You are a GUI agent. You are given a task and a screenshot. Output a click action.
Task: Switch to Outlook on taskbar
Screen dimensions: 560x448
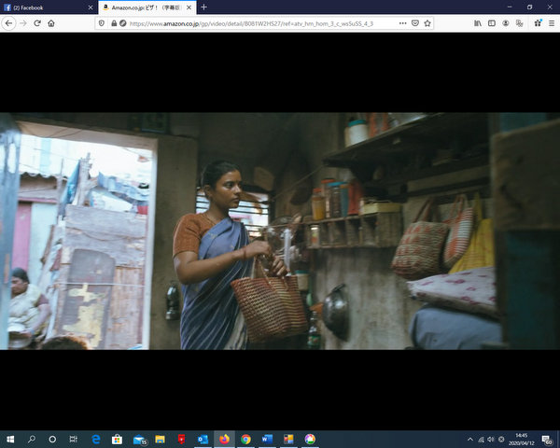click(x=203, y=439)
